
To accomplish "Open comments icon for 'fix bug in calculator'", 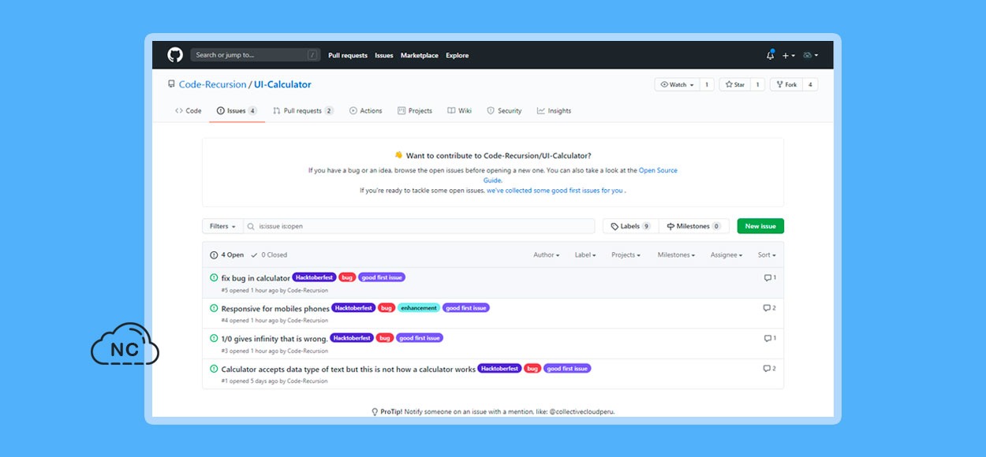I will (x=770, y=278).
